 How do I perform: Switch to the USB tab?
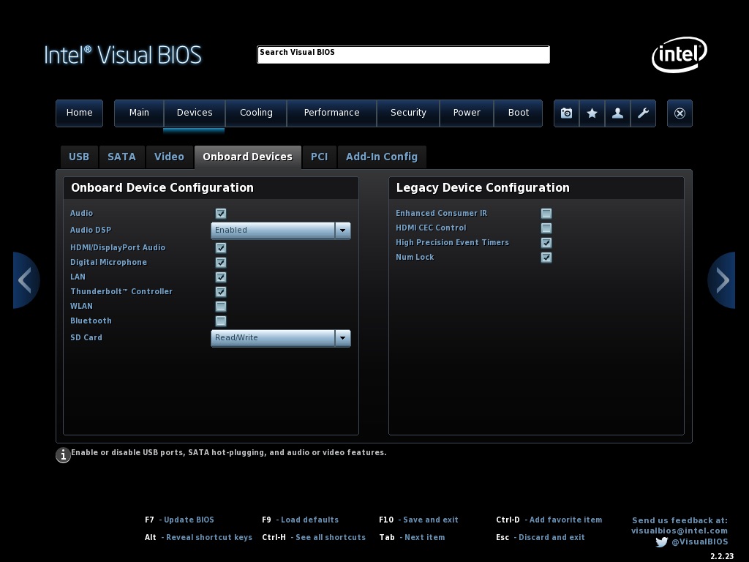click(79, 157)
